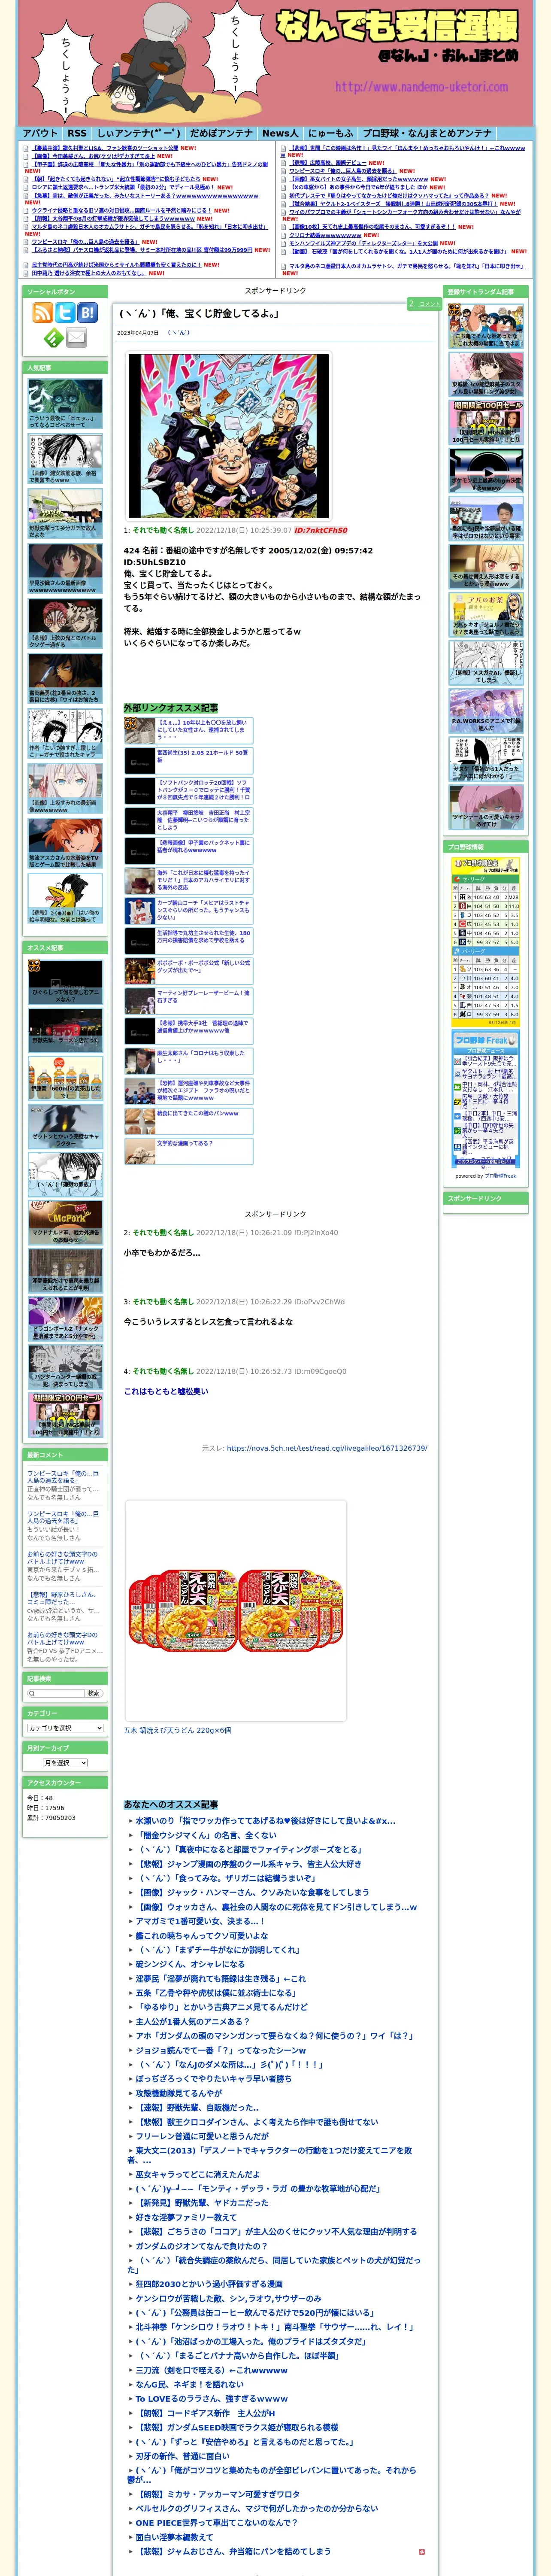Open the えび天 noodle product image
Image resolution: width=551 pixels, height=2576 pixels.
235,1610
